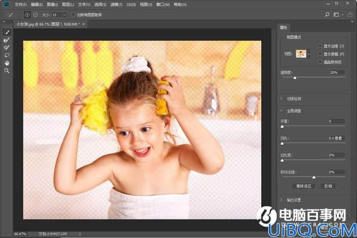357x238 pixels.
Task: Select the 属性 panel tab
Action: pos(283,27)
